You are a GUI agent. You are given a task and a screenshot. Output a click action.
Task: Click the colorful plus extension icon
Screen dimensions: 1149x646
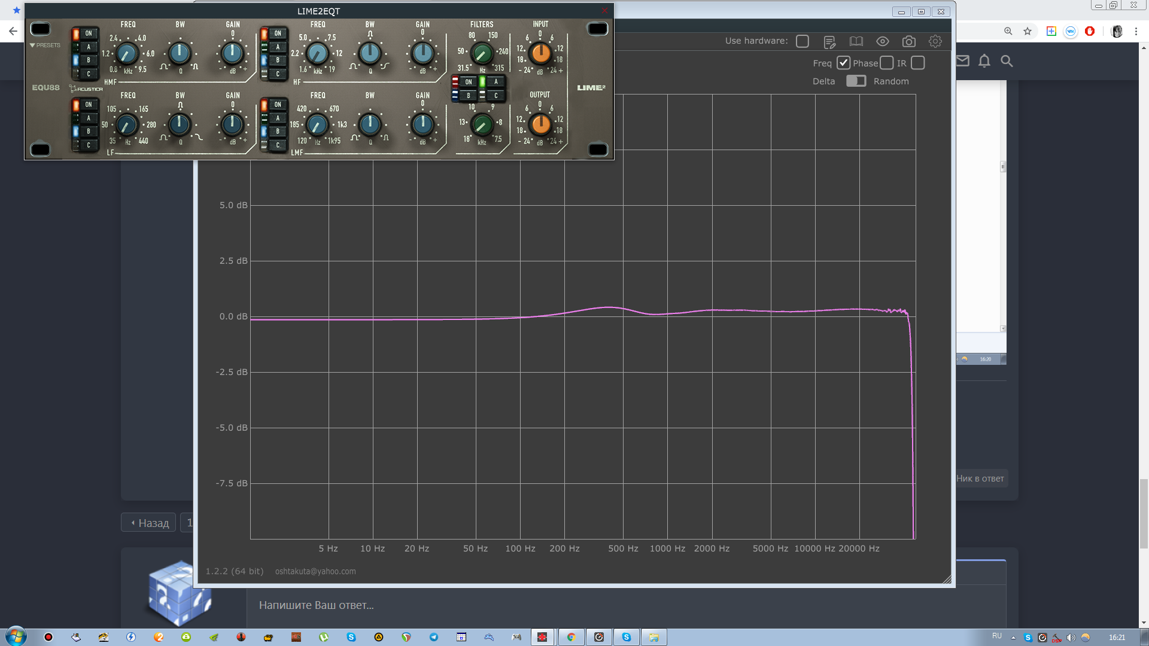(x=1051, y=31)
